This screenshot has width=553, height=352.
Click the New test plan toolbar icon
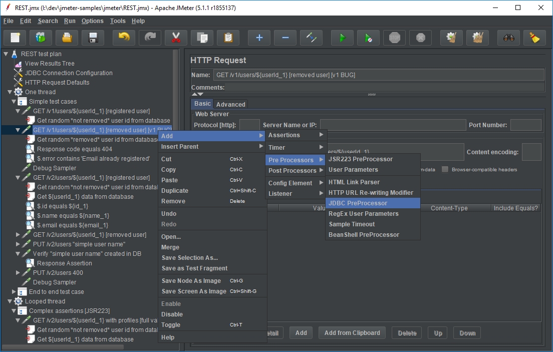click(x=15, y=38)
